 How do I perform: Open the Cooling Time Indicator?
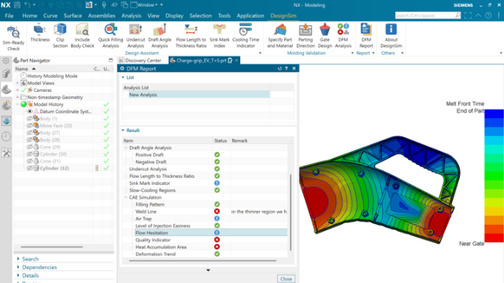tap(246, 35)
